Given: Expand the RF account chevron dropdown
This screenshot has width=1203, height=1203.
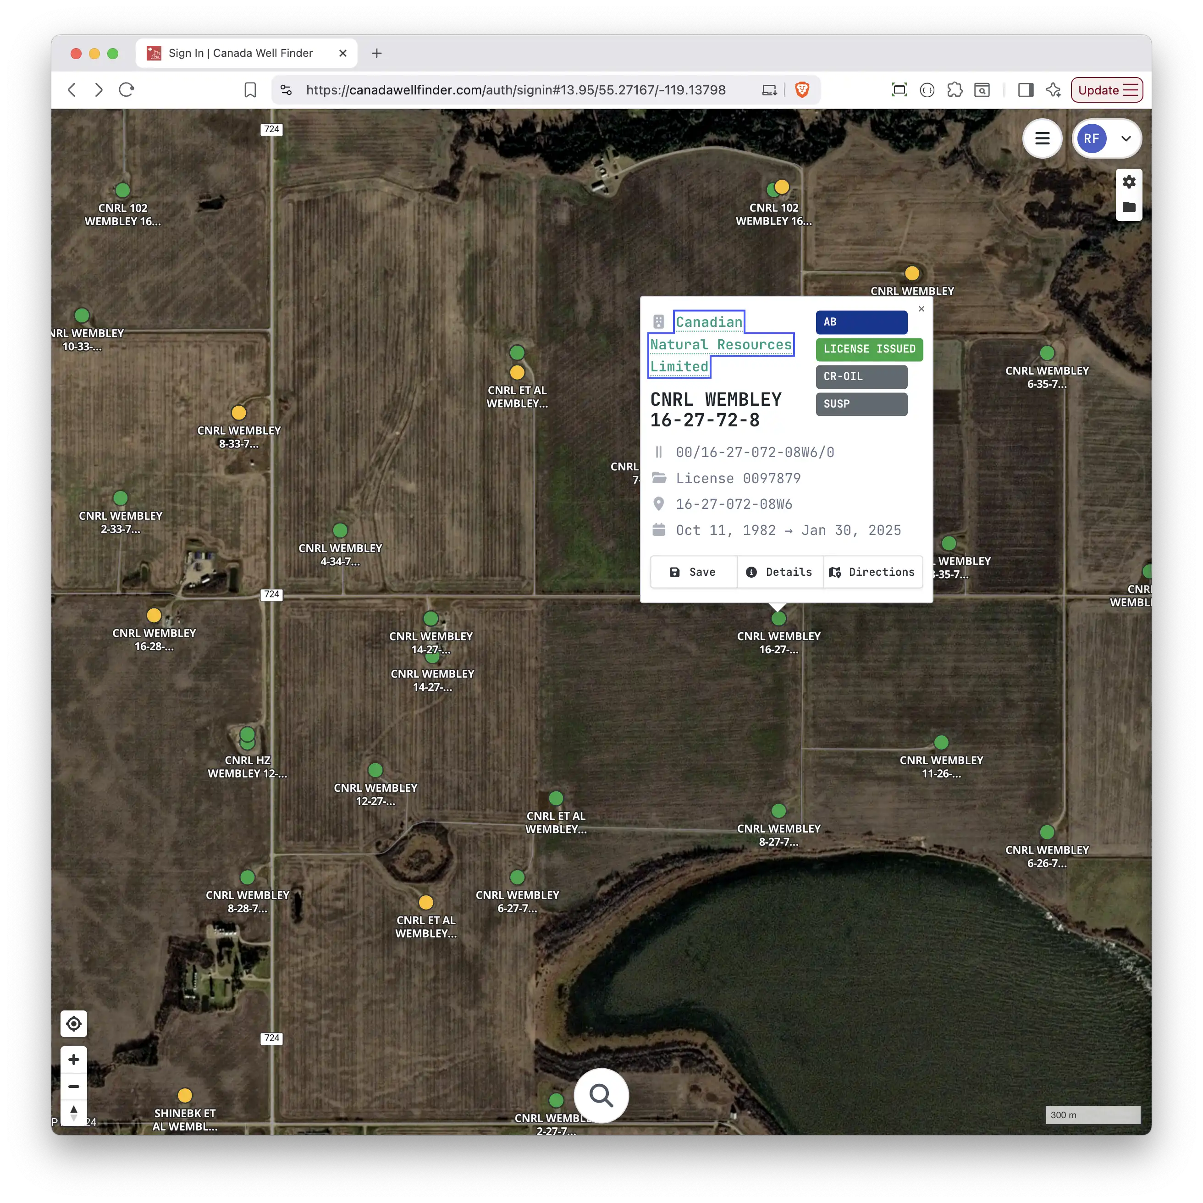Looking at the screenshot, I should click(x=1126, y=139).
